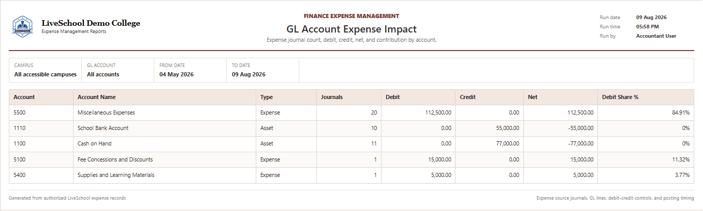
Task: Click the 84.91% debit share value
Action: point(681,112)
